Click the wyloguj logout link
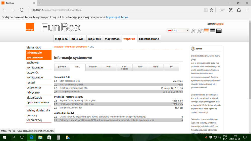Screen dimensions: 251x141 pos(219,24)
